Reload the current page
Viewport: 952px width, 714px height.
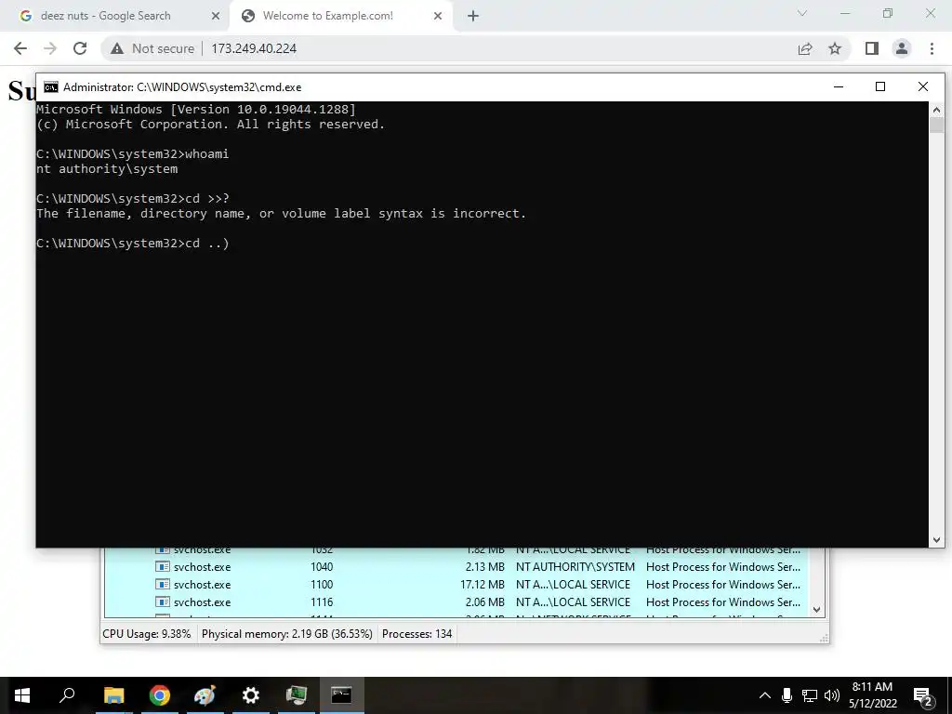pos(80,48)
